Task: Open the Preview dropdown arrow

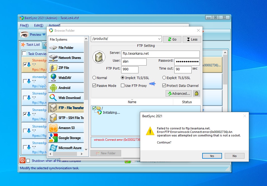Action: (x=44, y=34)
